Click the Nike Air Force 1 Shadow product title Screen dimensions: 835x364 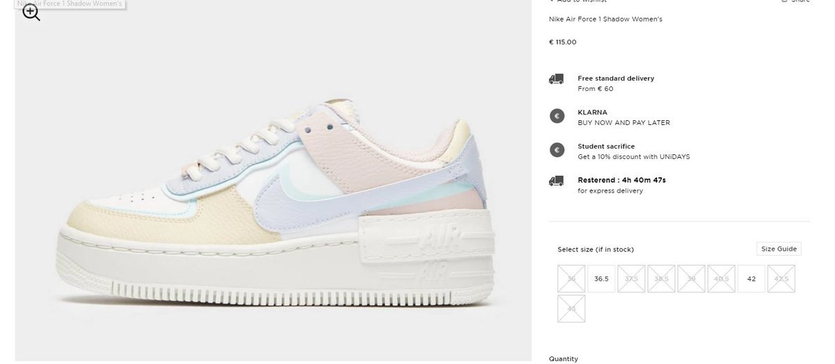coord(605,19)
